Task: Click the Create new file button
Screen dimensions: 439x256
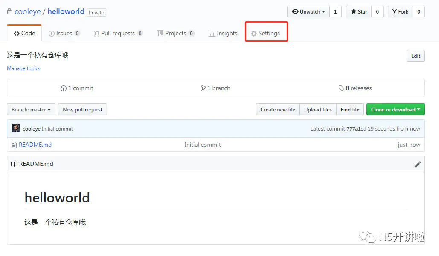Action: coord(278,109)
